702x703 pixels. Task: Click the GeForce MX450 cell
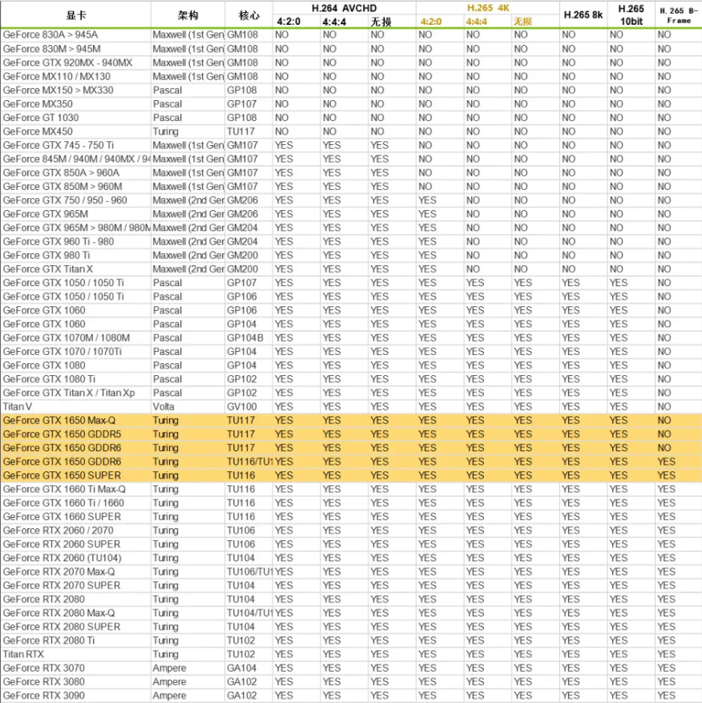pyautogui.click(x=38, y=131)
